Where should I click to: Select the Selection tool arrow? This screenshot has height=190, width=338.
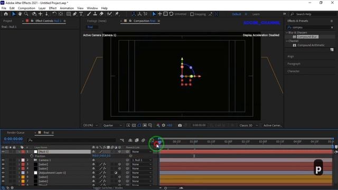tap(14, 14)
